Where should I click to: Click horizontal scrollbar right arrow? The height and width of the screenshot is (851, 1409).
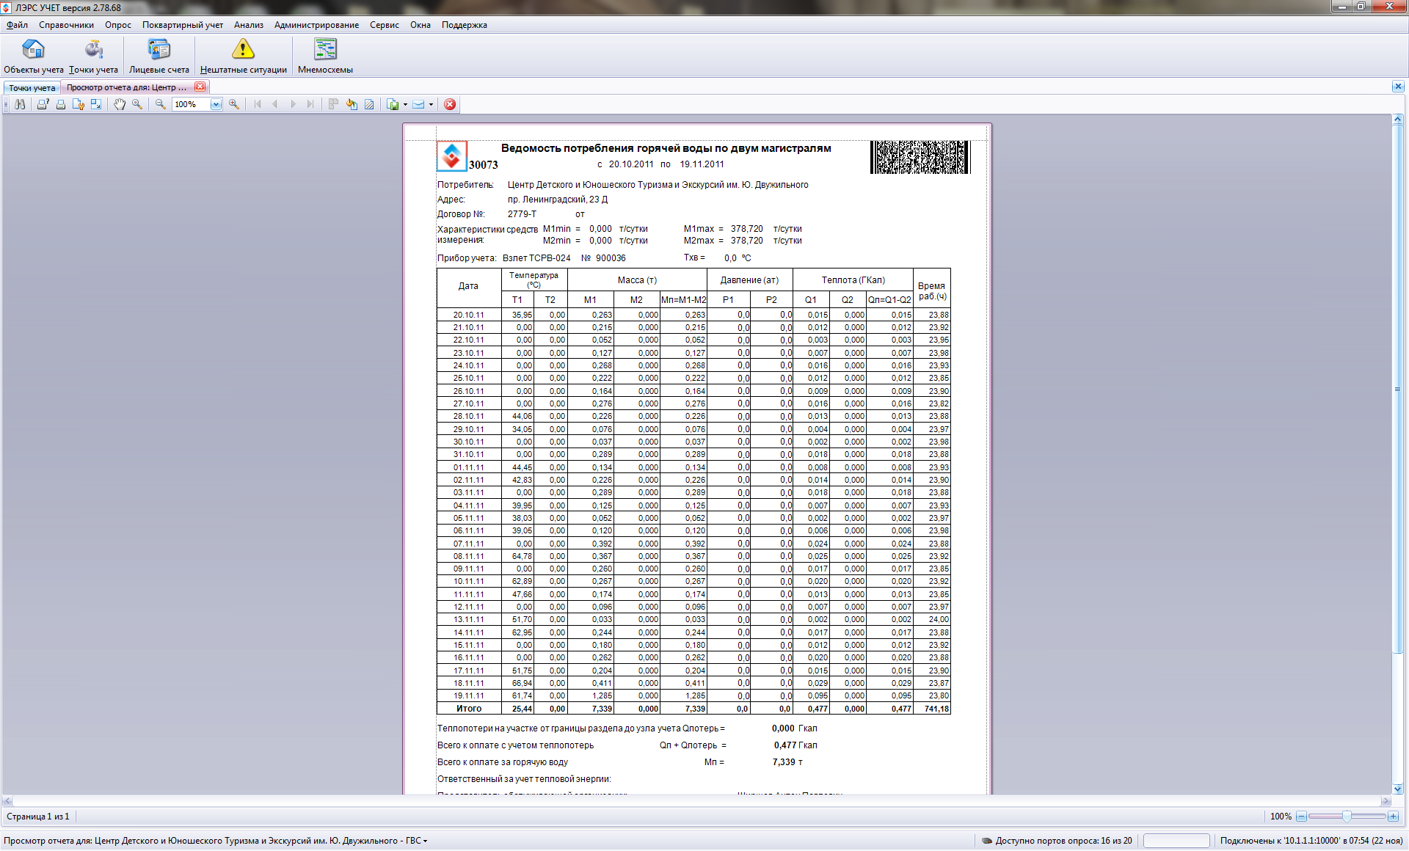tap(1386, 801)
